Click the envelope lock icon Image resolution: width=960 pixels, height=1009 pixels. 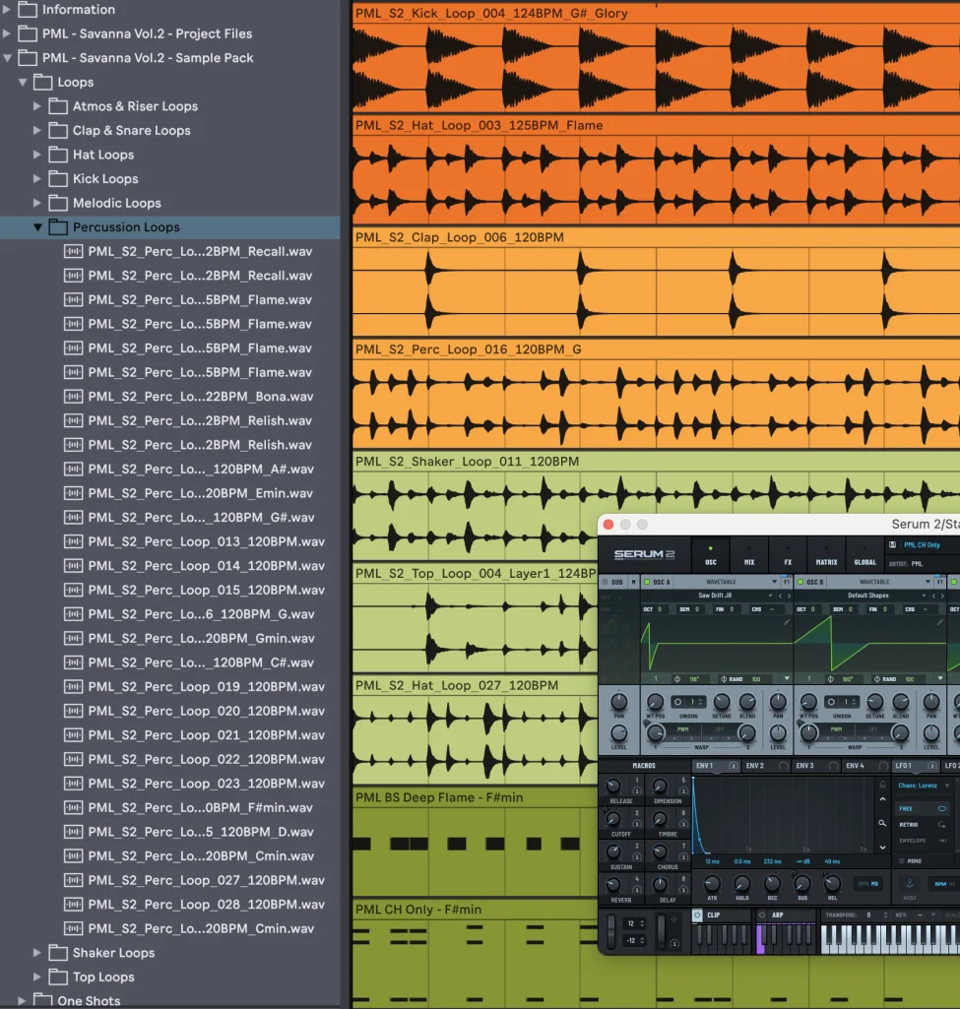[x=883, y=785]
